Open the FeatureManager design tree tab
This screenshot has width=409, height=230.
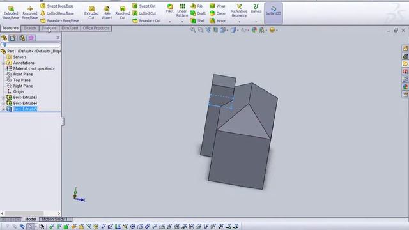4,38
